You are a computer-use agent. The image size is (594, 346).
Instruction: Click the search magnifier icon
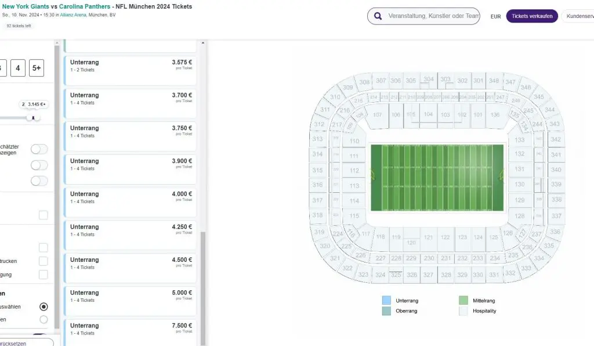[x=378, y=16]
